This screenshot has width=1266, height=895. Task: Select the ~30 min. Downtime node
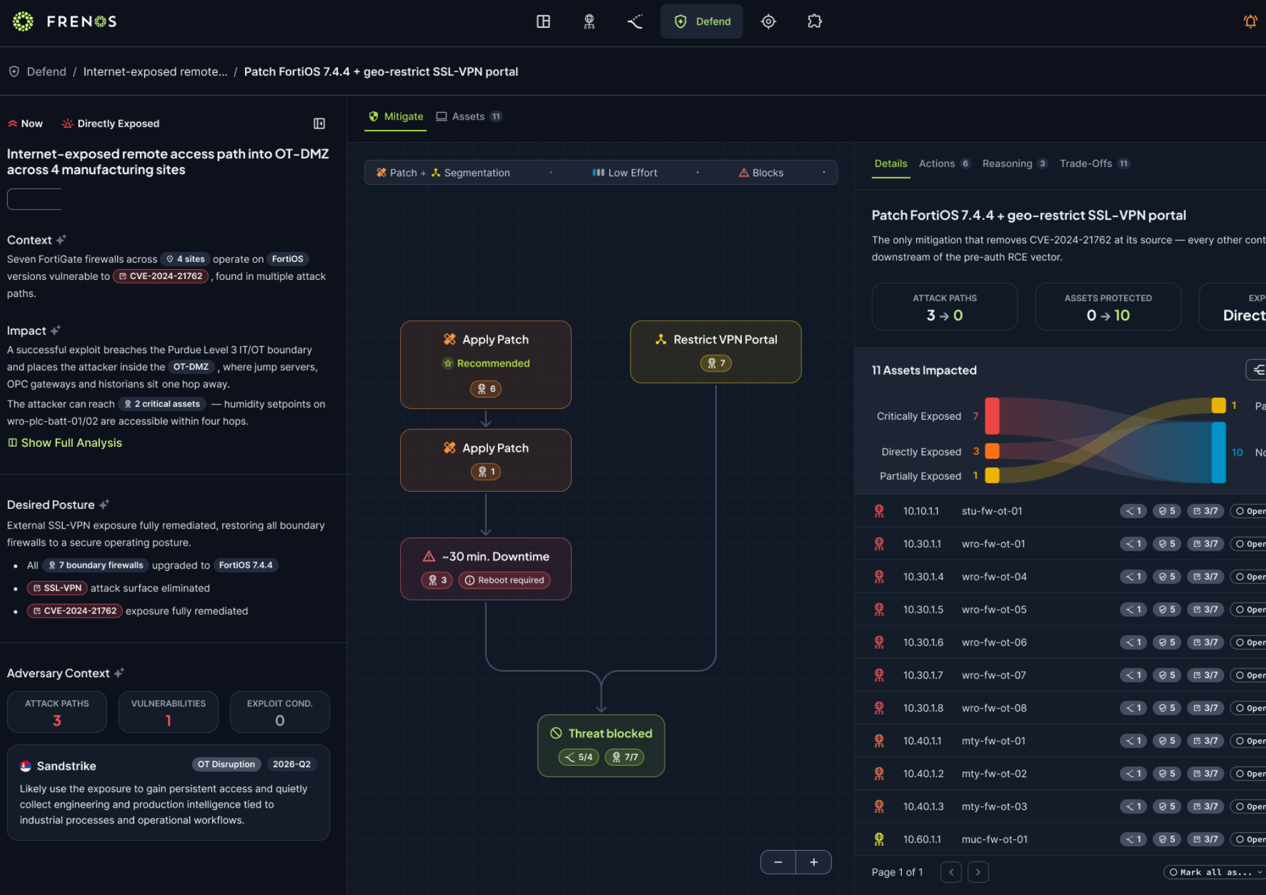486,568
